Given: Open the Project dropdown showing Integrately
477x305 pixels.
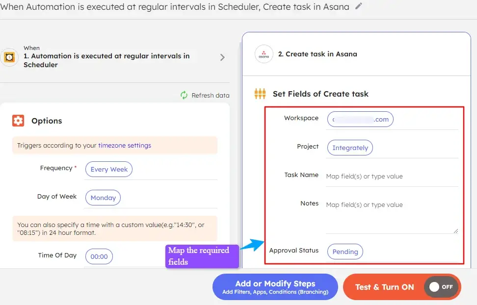Looking at the screenshot, I should [x=350, y=148].
